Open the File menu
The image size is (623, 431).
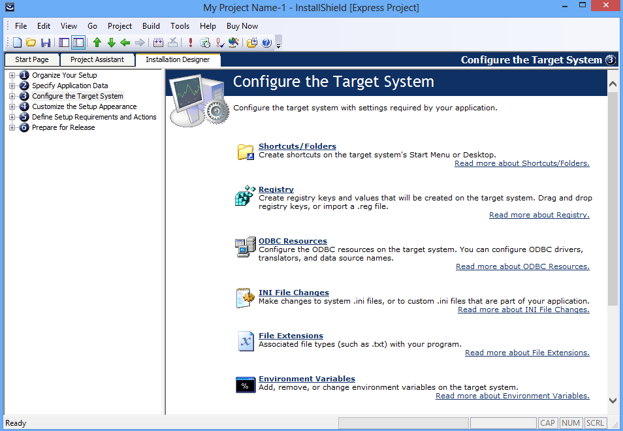[21, 26]
